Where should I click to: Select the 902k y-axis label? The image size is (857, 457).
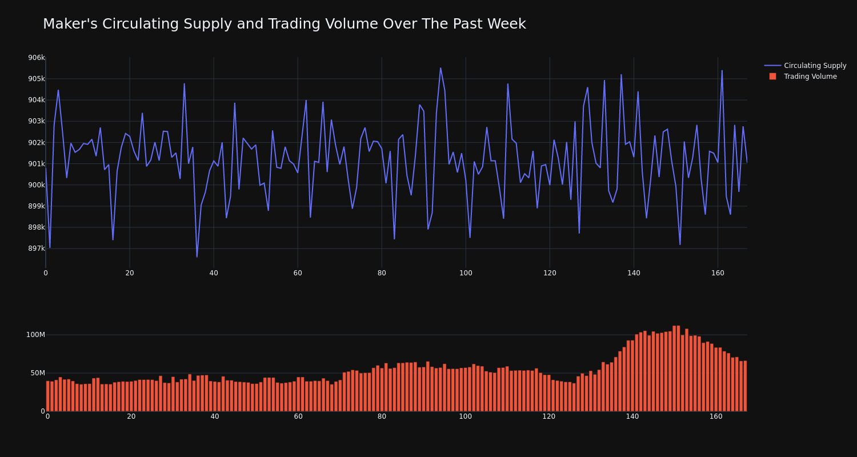[36, 143]
